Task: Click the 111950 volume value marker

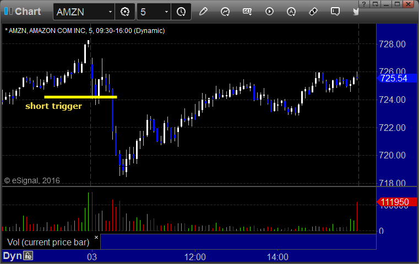Action: 396,202
